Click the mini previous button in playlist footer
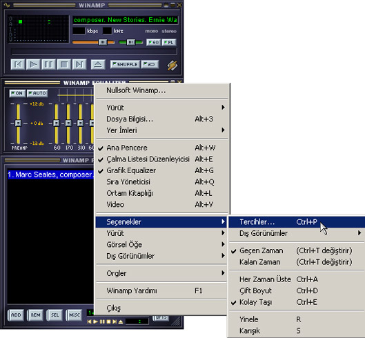Viewport: 365px width, 338px height. click(90, 321)
